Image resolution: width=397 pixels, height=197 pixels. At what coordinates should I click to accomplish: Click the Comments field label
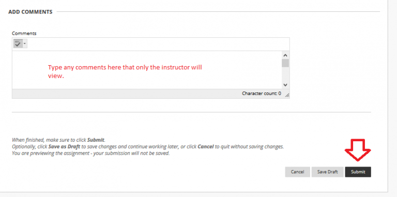24,34
